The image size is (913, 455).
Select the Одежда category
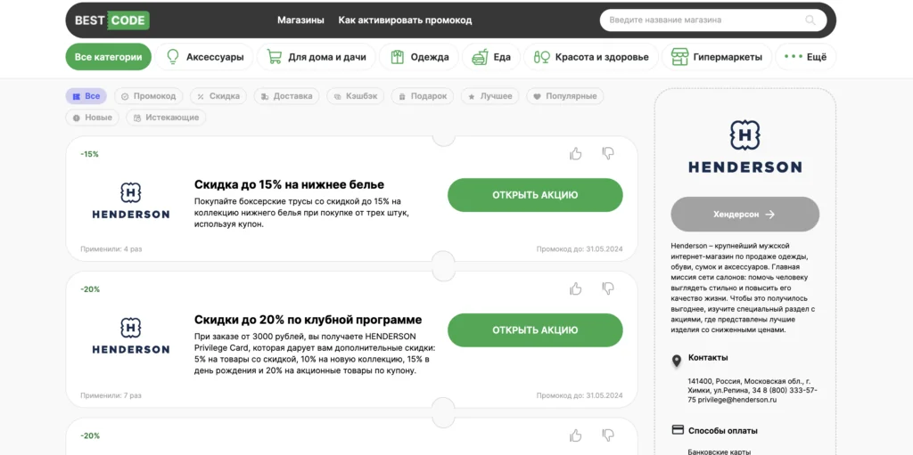pos(419,57)
